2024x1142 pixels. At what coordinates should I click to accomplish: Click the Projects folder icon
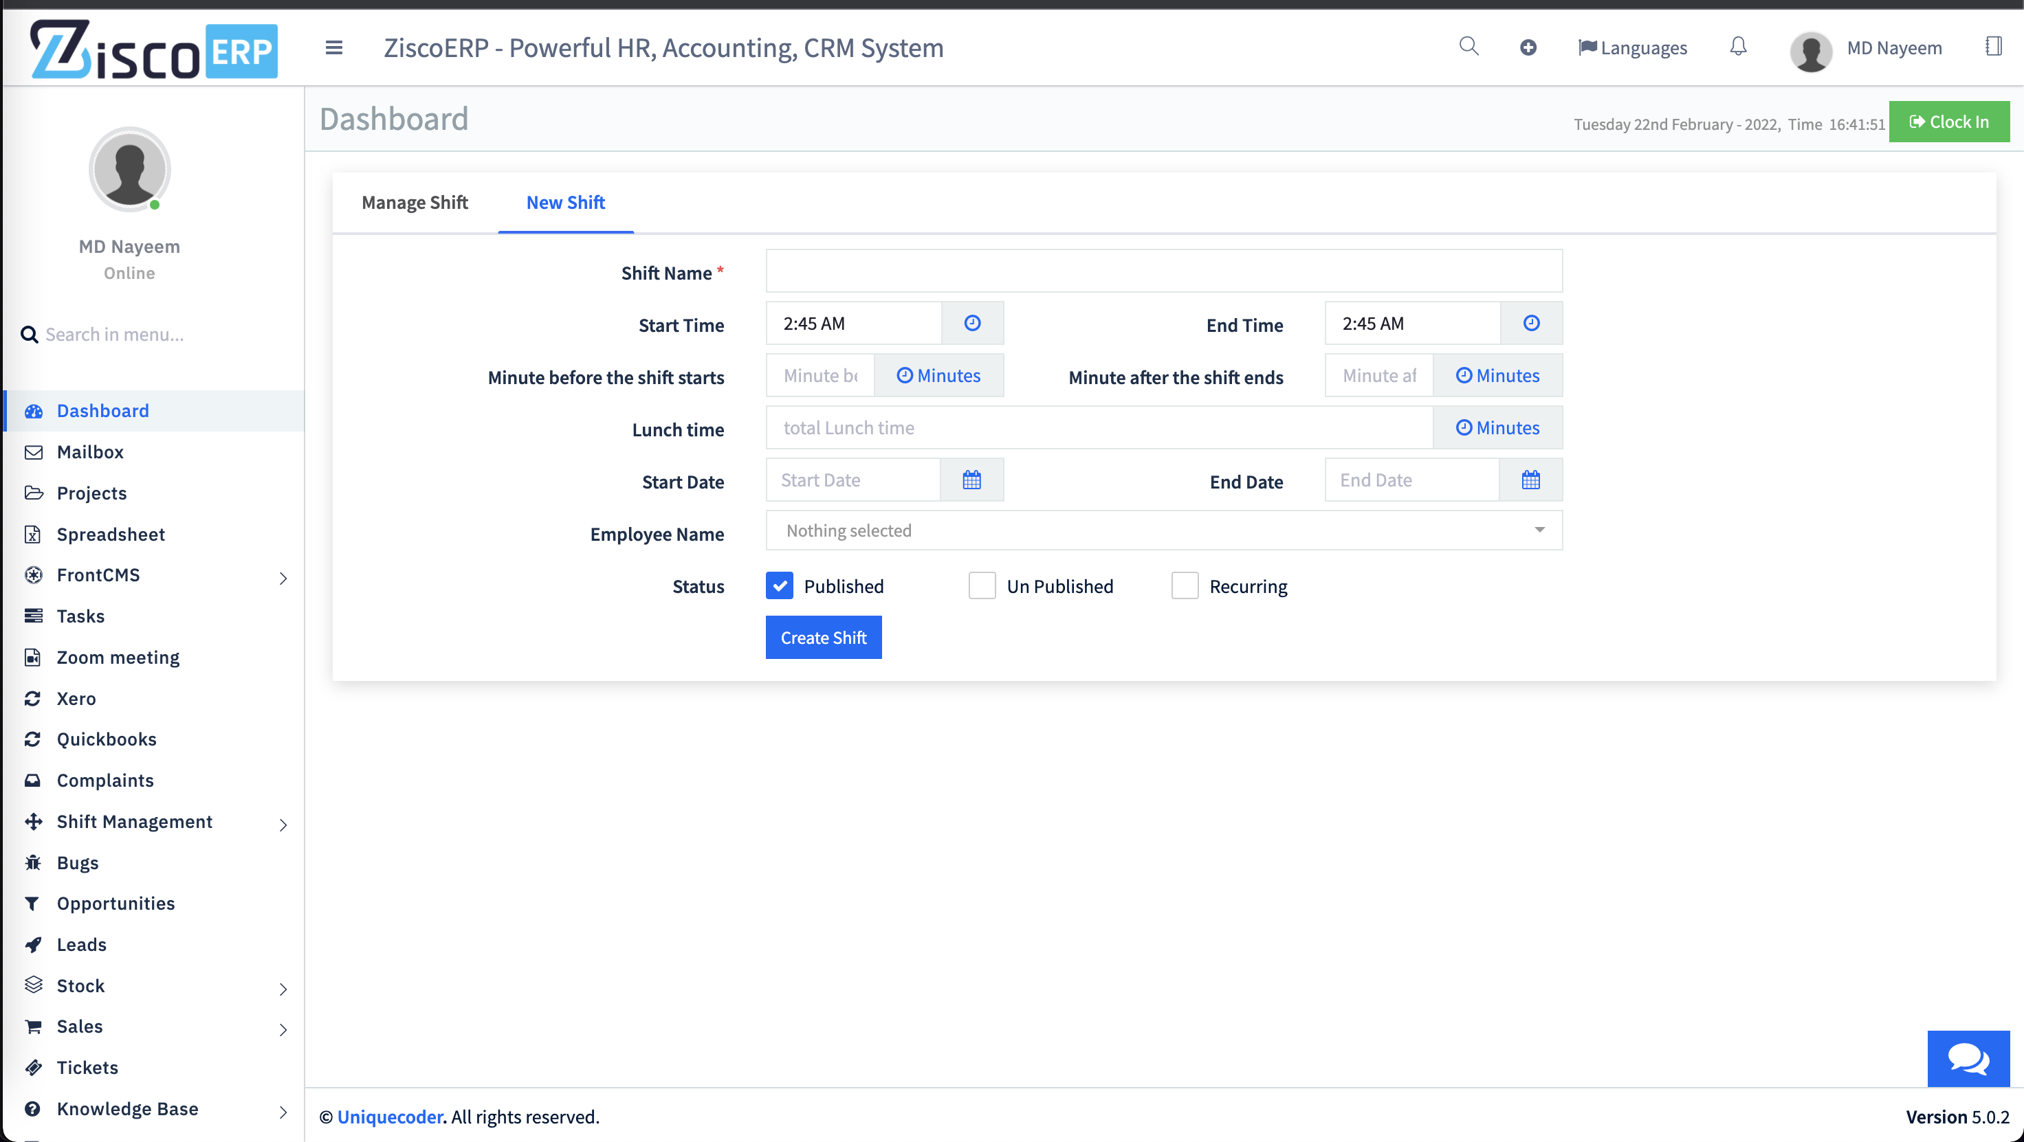33,493
